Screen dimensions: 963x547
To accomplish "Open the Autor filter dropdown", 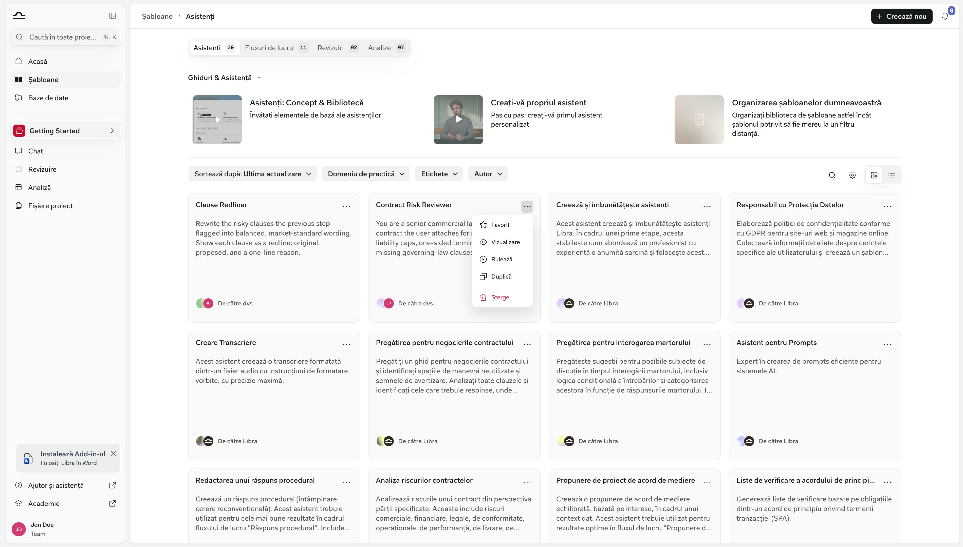I will pyautogui.click(x=488, y=174).
